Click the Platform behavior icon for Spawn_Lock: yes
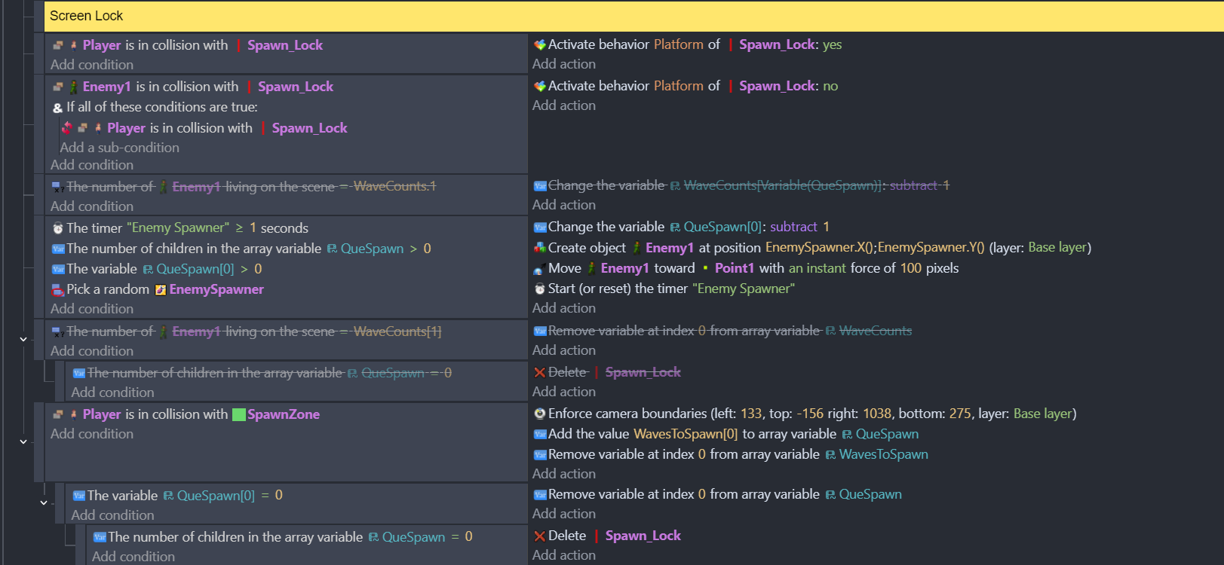Viewport: 1224px width, 565px height. click(x=539, y=45)
